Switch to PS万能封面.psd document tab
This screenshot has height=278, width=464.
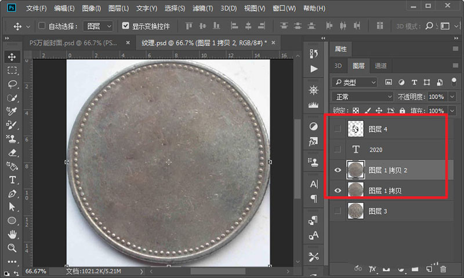click(74, 43)
